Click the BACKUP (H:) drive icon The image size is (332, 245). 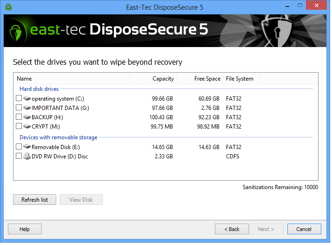click(27, 117)
